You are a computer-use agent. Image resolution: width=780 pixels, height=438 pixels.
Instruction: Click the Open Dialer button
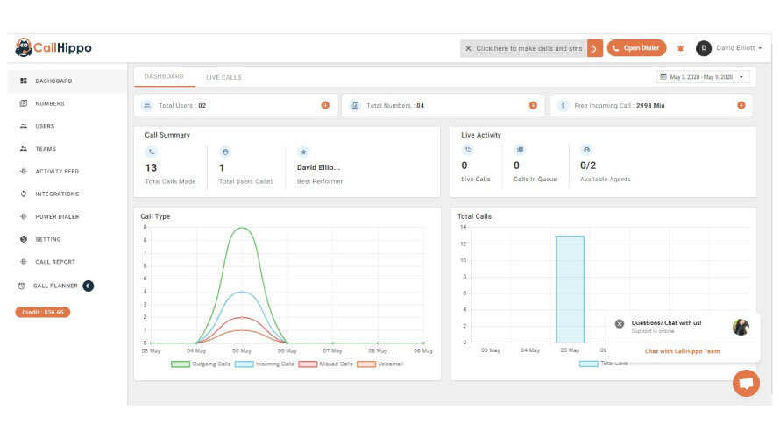pos(636,48)
